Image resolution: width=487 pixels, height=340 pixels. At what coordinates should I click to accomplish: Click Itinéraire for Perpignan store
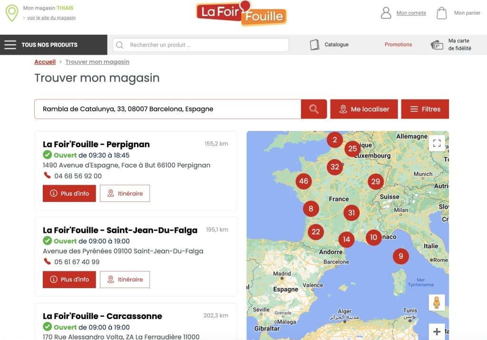click(x=125, y=193)
